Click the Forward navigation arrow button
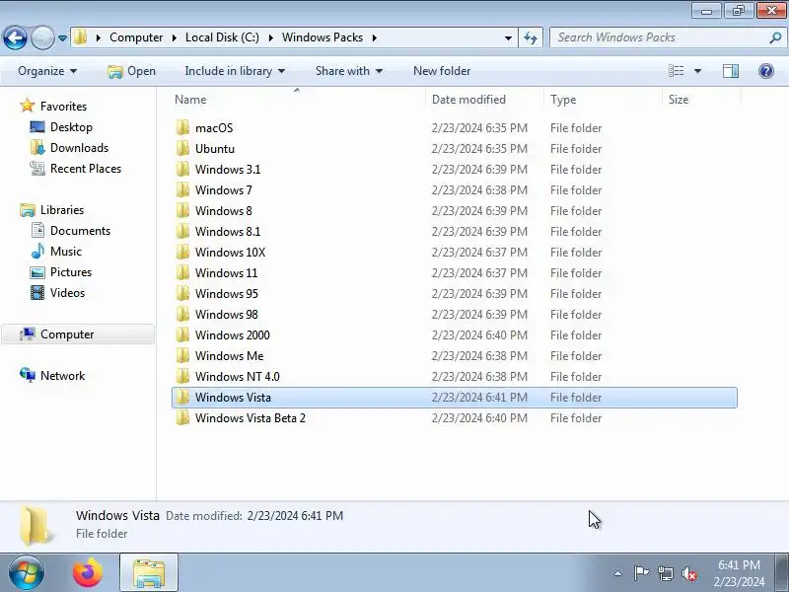 (42, 37)
